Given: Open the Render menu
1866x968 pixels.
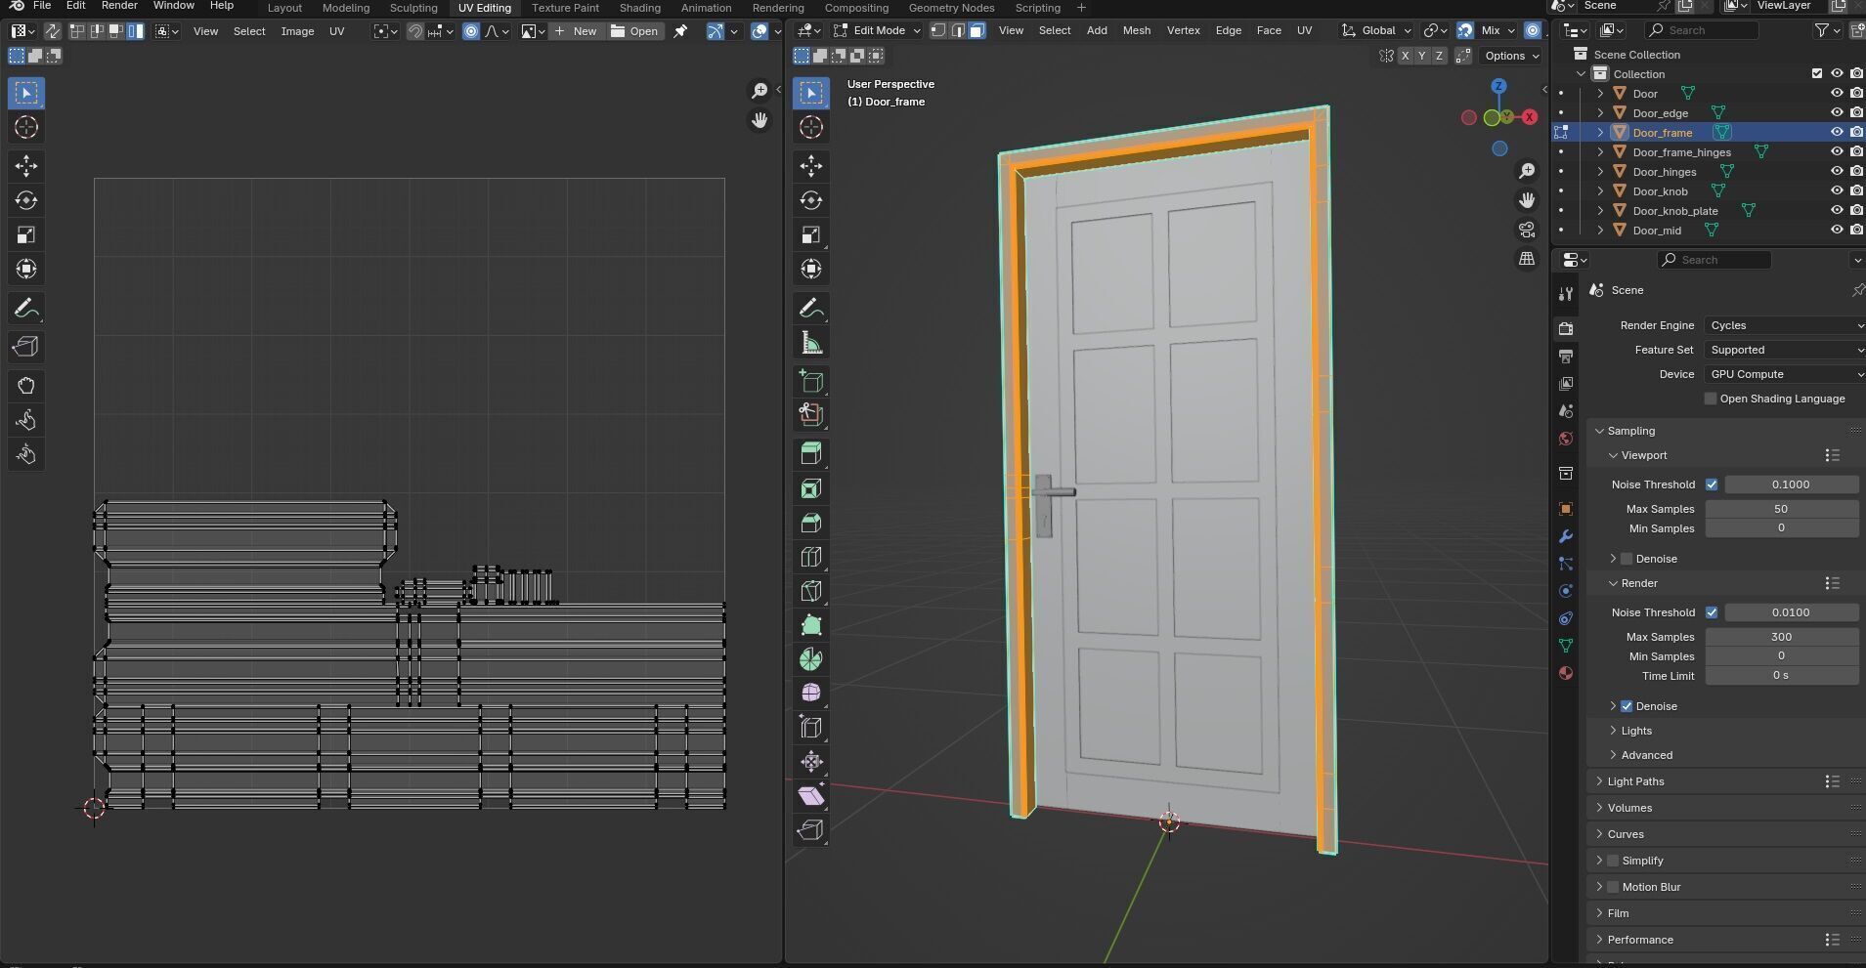Looking at the screenshot, I should [x=119, y=6].
